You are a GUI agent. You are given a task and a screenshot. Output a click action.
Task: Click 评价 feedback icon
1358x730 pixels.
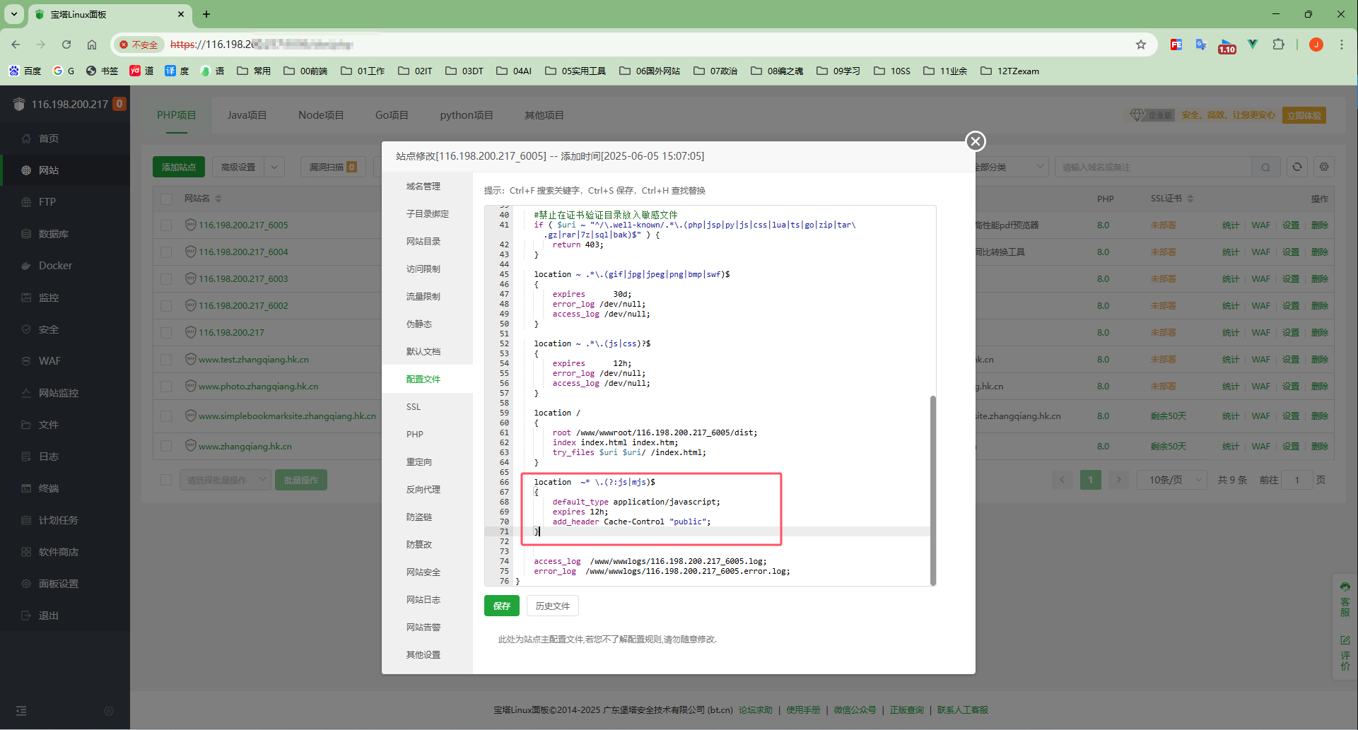1345,653
